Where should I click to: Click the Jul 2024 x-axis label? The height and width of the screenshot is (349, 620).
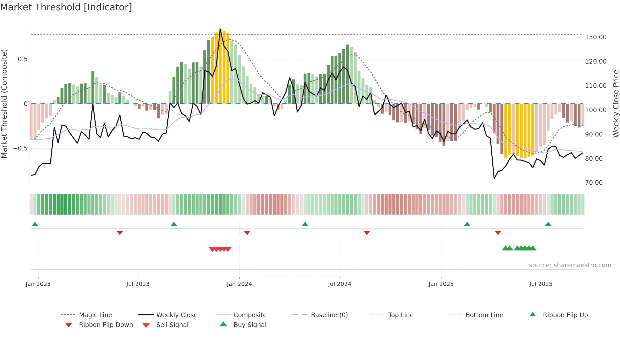tap(340, 284)
